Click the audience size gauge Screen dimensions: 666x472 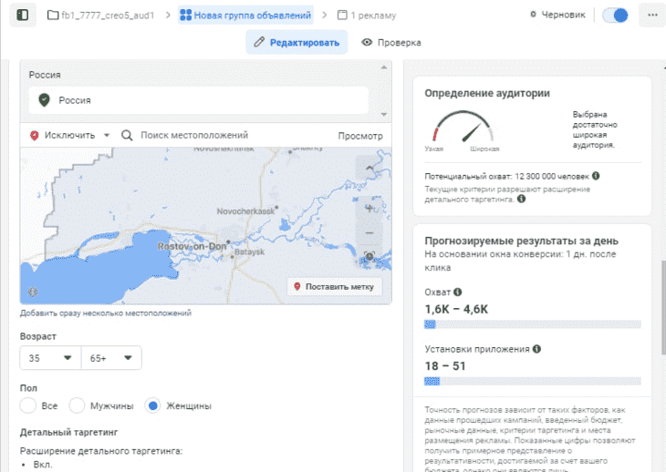463,127
